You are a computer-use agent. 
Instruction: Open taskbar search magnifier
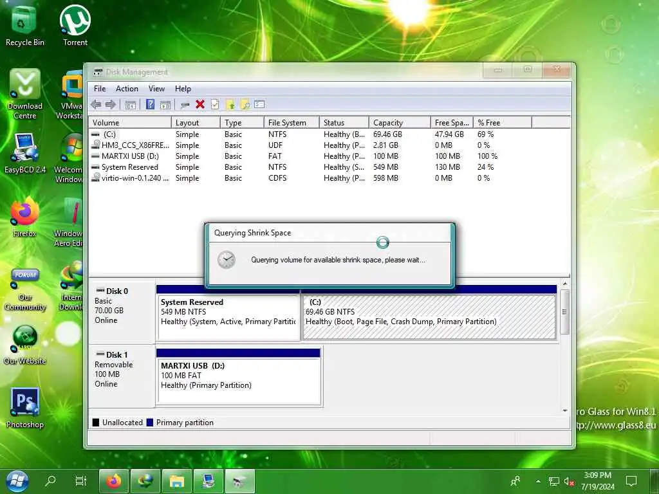tap(50, 480)
